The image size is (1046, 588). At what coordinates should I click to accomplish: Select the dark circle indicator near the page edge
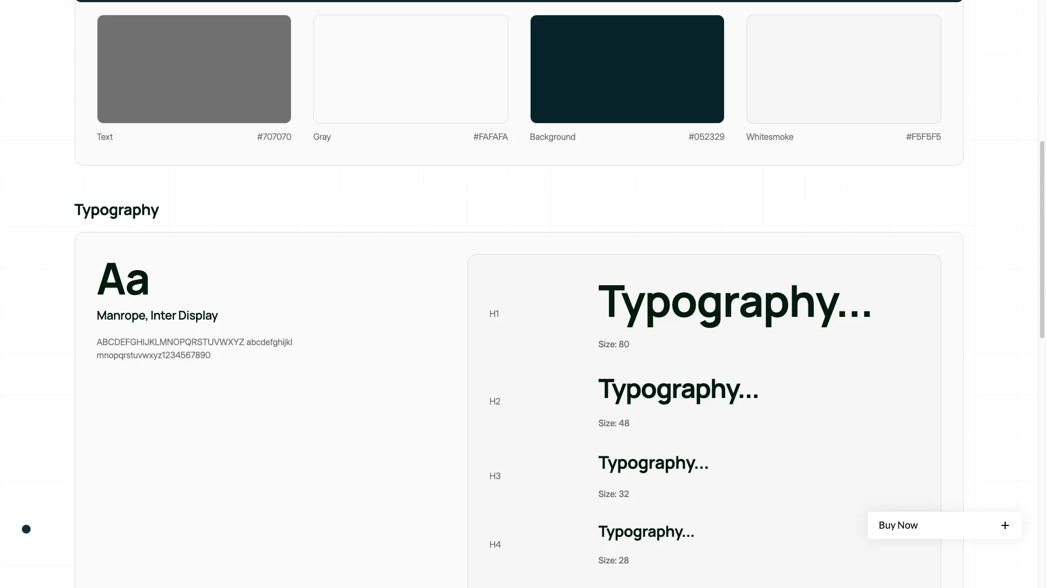click(x=26, y=529)
